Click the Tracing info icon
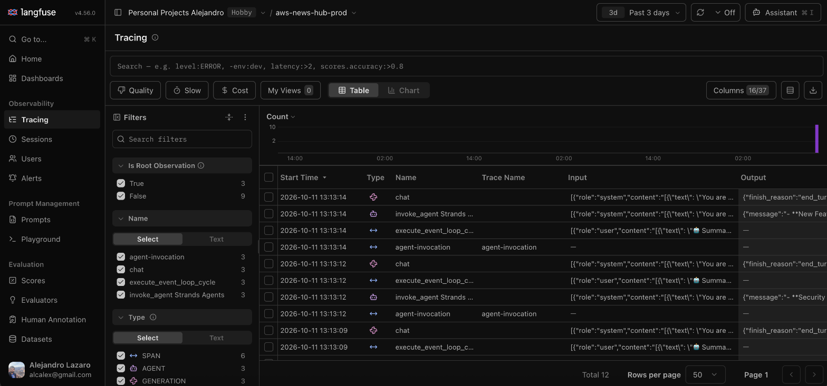The width and height of the screenshot is (827, 386). click(155, 37)
